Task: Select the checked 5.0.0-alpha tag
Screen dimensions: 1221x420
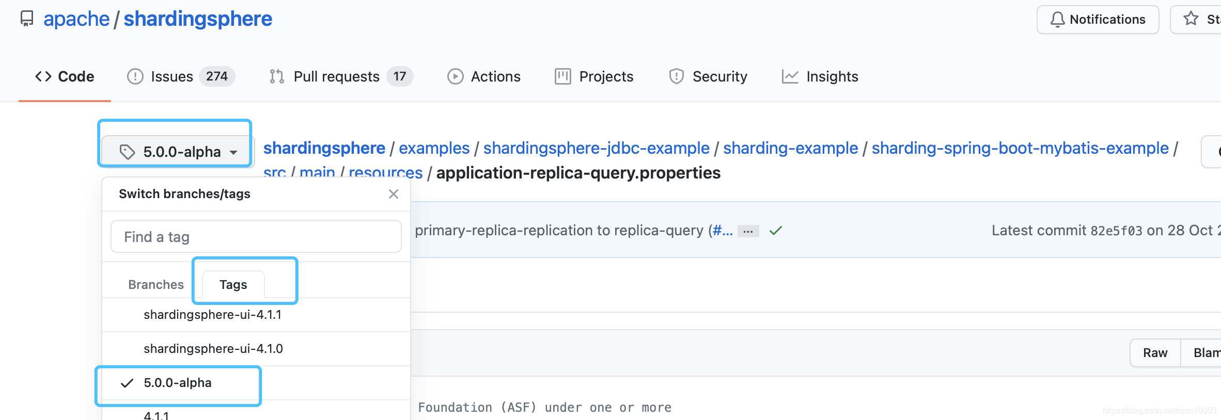Action: [256, 383]
